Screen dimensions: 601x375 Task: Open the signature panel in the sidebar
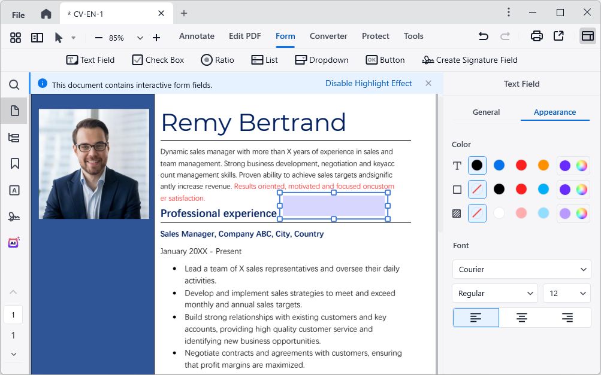click(14, 217)
